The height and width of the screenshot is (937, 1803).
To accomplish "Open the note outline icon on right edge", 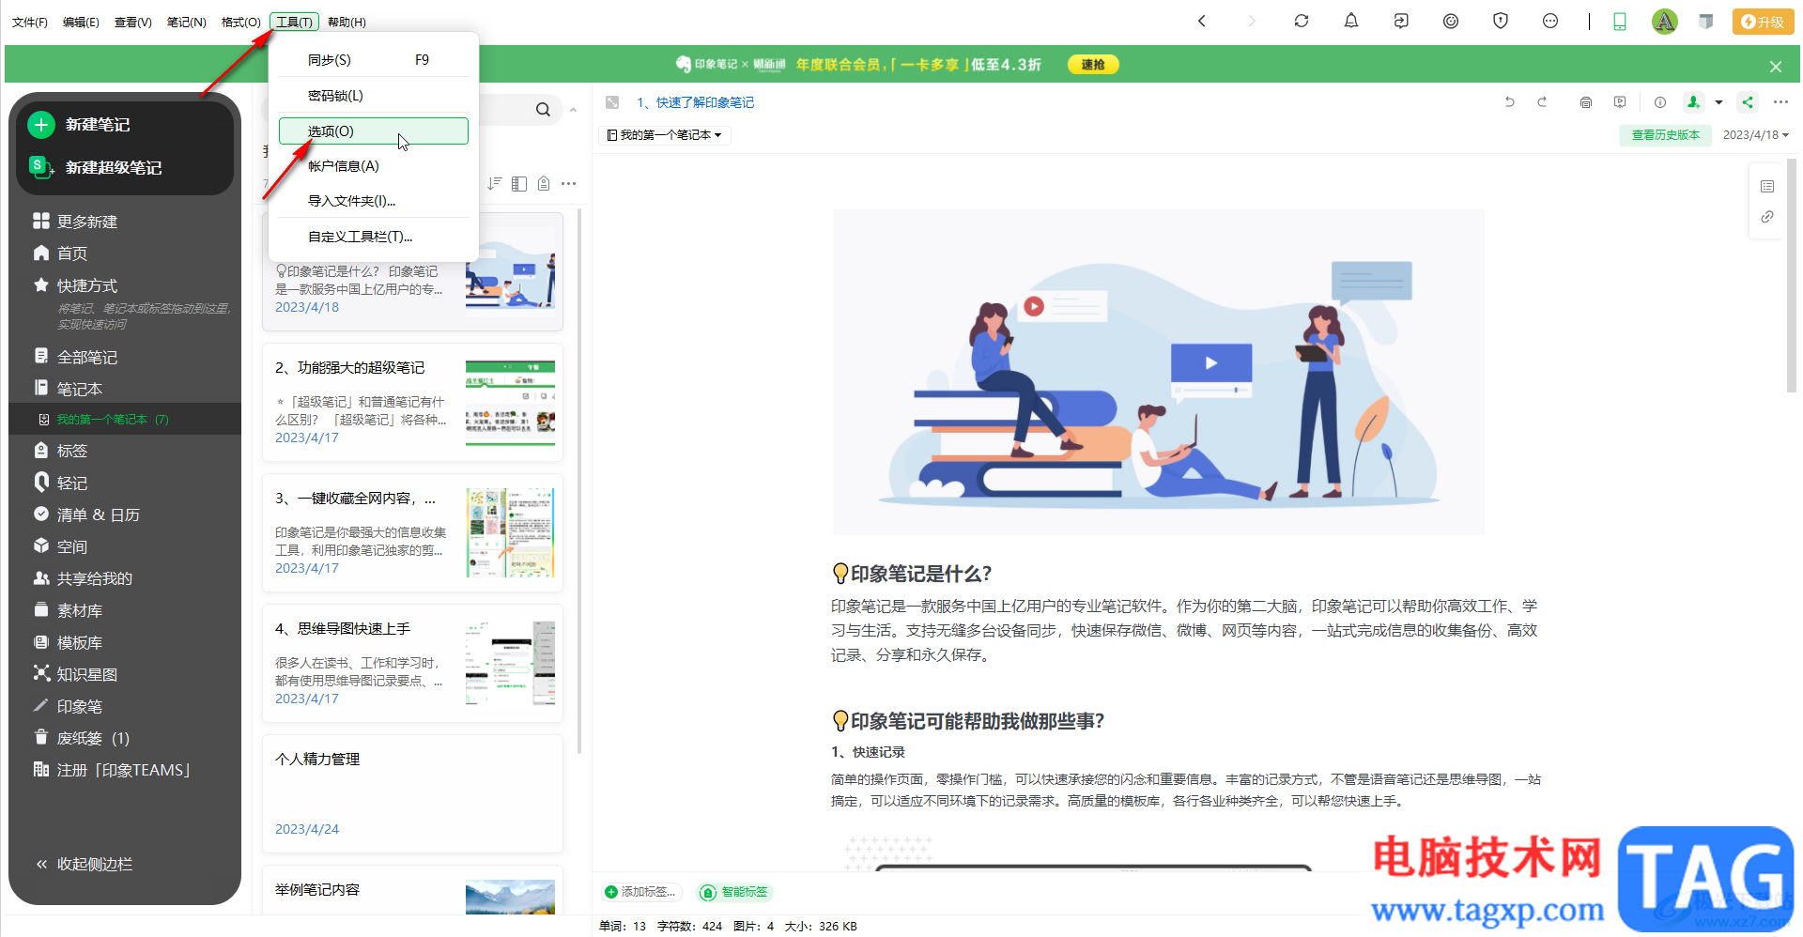I will point(1767,186).
